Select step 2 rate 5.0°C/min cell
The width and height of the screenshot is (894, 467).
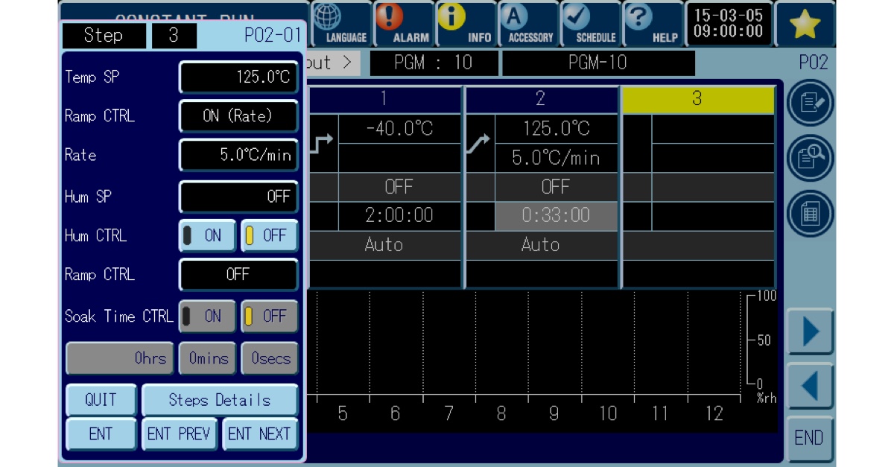point(557,158)
